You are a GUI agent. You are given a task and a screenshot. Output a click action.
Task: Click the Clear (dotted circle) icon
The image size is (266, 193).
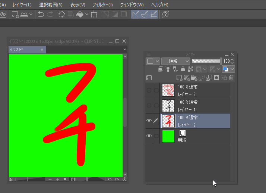click(x=62, y=14)
